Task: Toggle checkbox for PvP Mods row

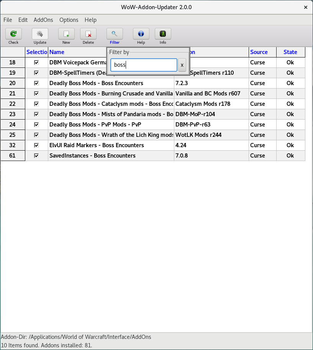Action: [x=36, y=125]
